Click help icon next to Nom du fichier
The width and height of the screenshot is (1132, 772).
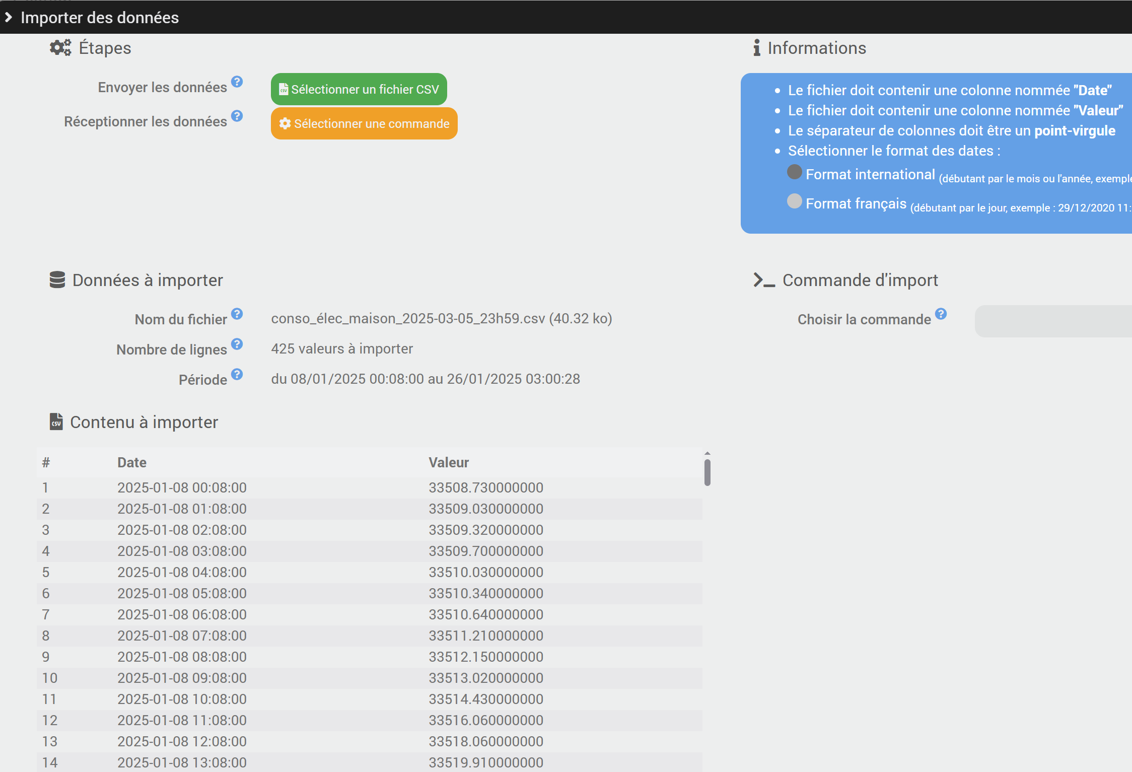coord(237,314)
